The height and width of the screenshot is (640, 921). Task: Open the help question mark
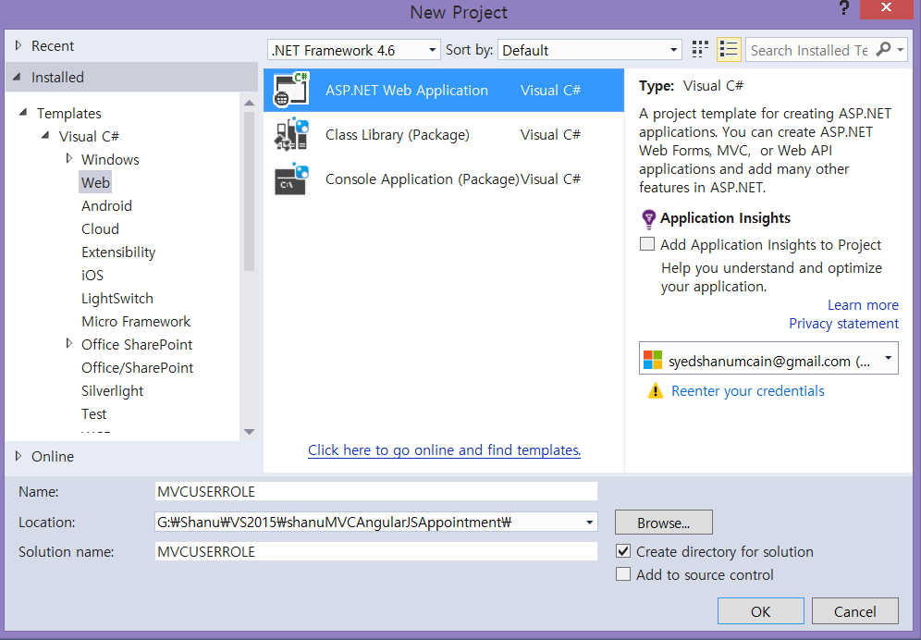(843, 8)
